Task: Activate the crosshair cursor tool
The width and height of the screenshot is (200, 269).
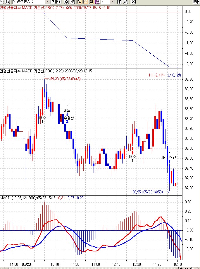Action: click(66, 2)
